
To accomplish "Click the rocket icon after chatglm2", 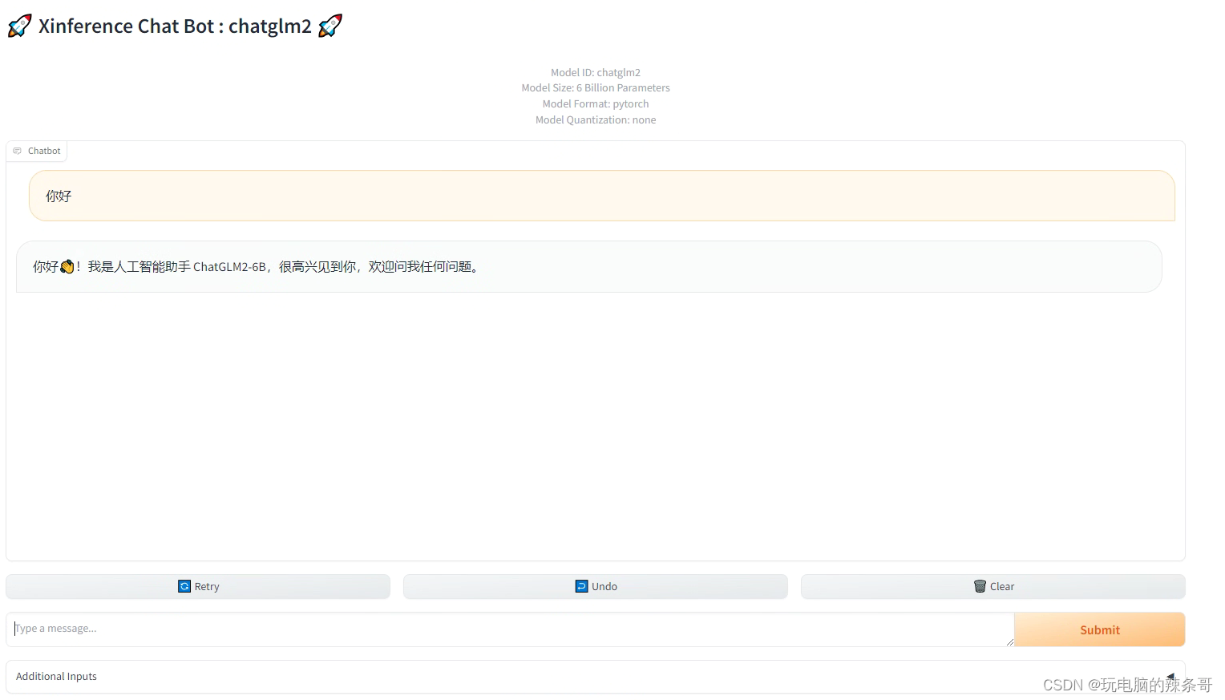I will pos(330,26).
